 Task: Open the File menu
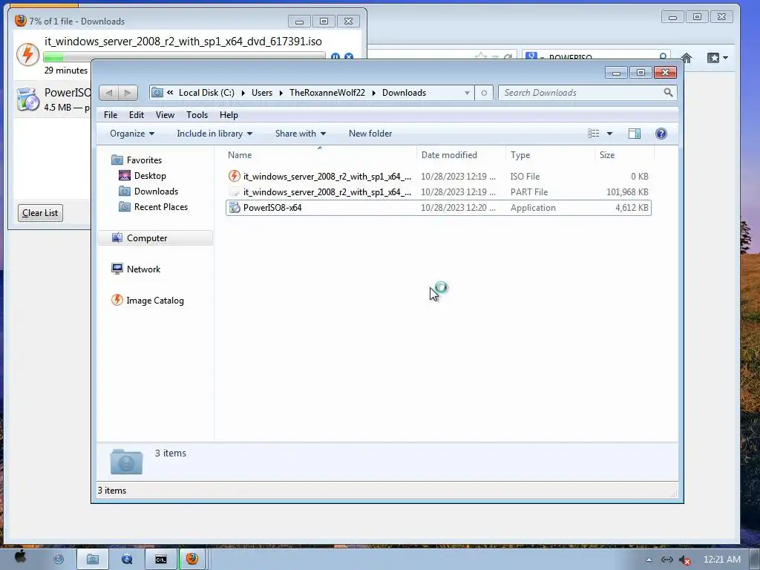111,115
